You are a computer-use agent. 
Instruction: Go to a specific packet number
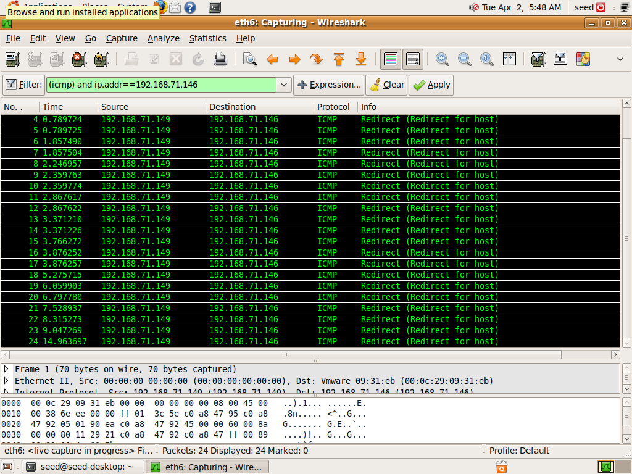(317, 59)
